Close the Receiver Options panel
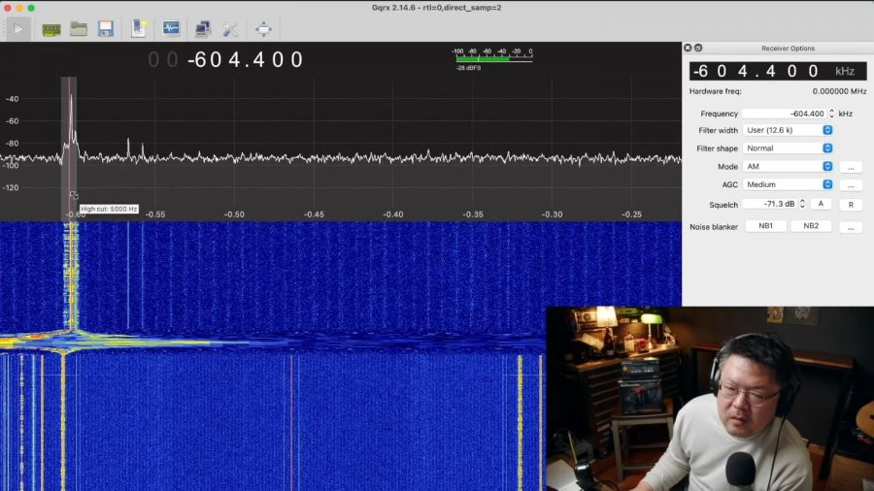Screen dimensions: 874x491 point(688,48)
